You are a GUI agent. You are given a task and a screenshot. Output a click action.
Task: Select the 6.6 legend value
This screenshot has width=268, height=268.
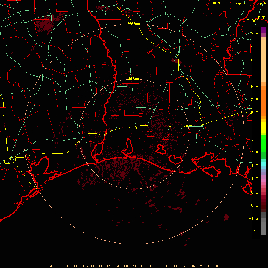(x=255, y=86)
